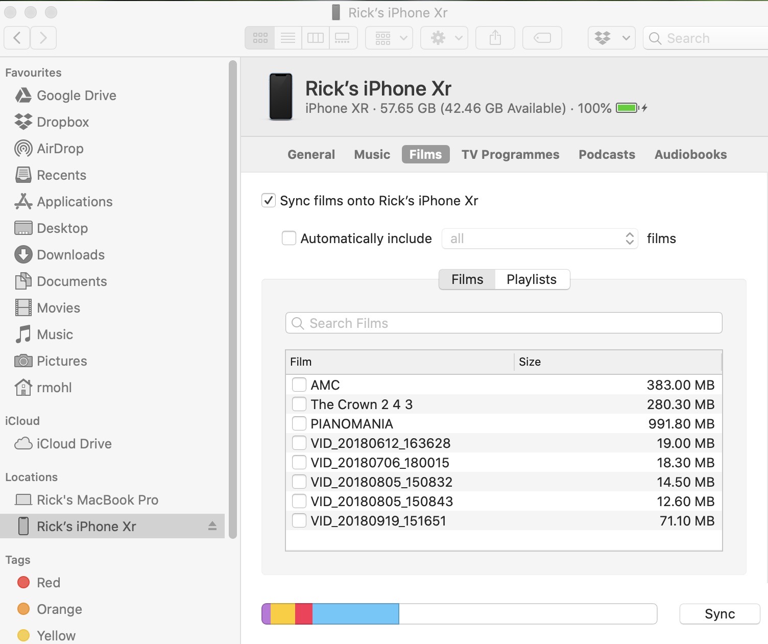Click the iPhone device image
This screenshot has width=768, height=644.
pyautogui.click(x=281, y=97)
